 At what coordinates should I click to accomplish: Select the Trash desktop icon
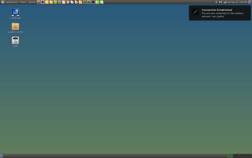16,42
